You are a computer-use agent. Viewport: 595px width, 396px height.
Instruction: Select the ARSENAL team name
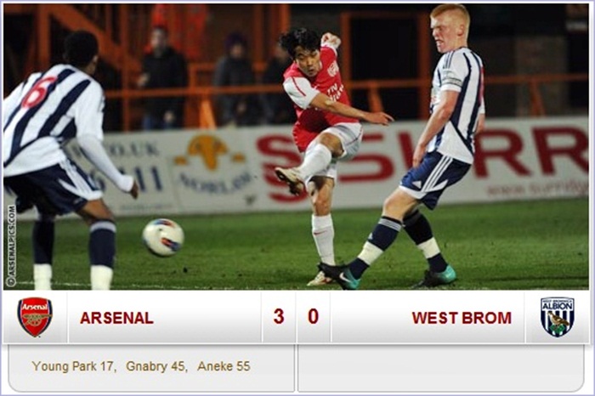click(116, 318)
